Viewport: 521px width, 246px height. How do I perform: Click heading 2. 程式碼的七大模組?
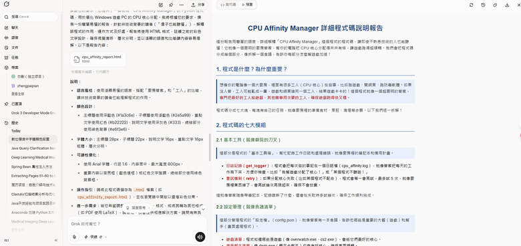(241, 125)
